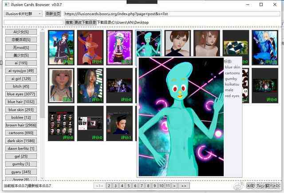Click the illusion Cards Browser title icon
The height and width of the screenshot is (193, 284).
(7, 4)
